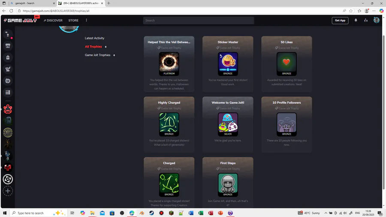Click the Get App button
The height and width of the screenshot is (217, 386).
click(x=340, y=21)
